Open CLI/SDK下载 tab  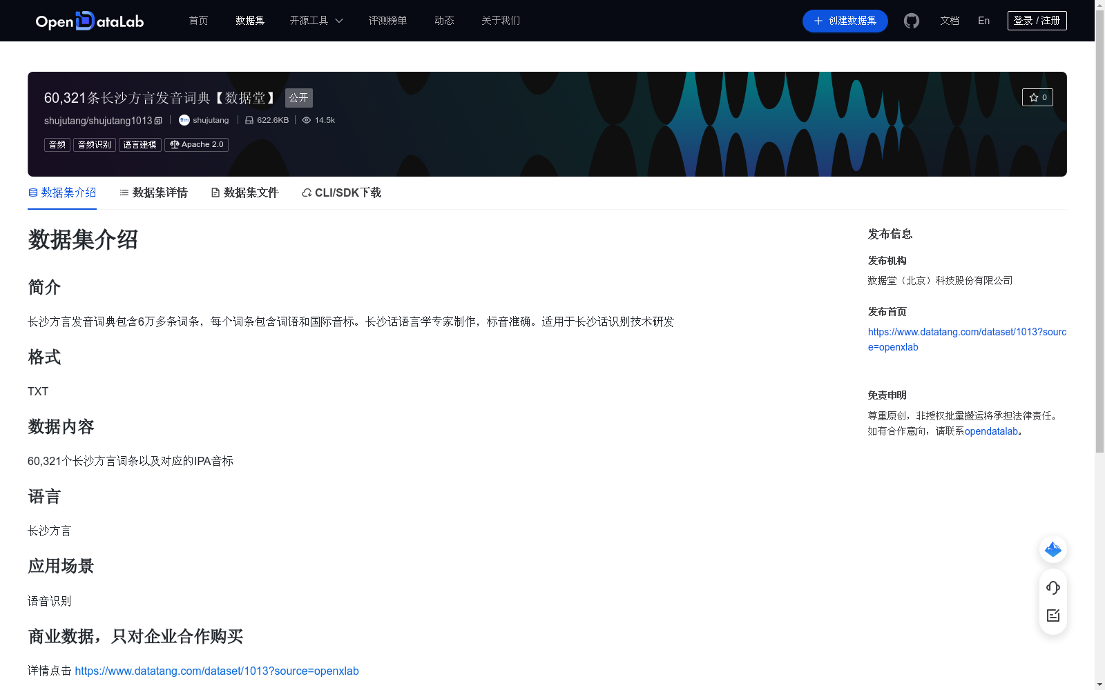(x=341, y=193)
